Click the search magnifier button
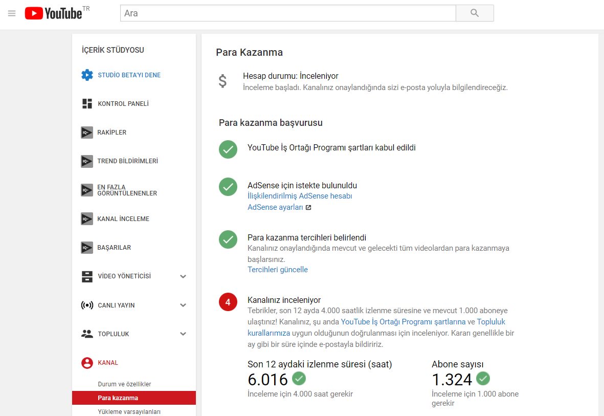Screen dimensions: 604x416 coord(475,13)
